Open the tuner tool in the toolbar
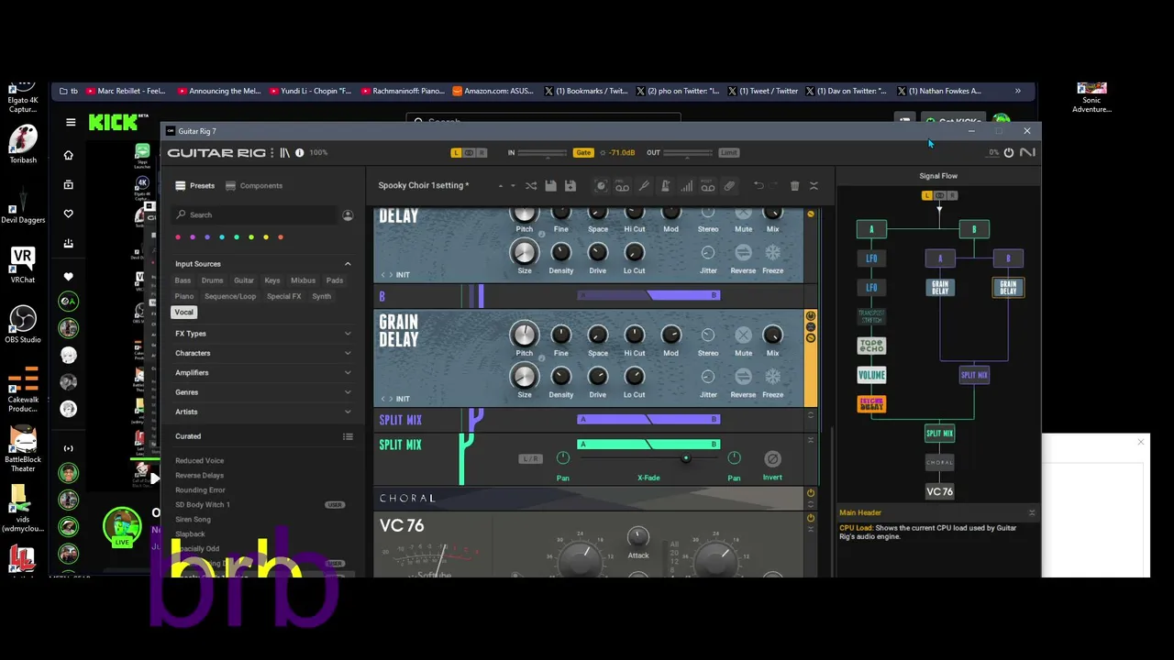Viewport: 1174px width, 660px height. click(644, 186)
